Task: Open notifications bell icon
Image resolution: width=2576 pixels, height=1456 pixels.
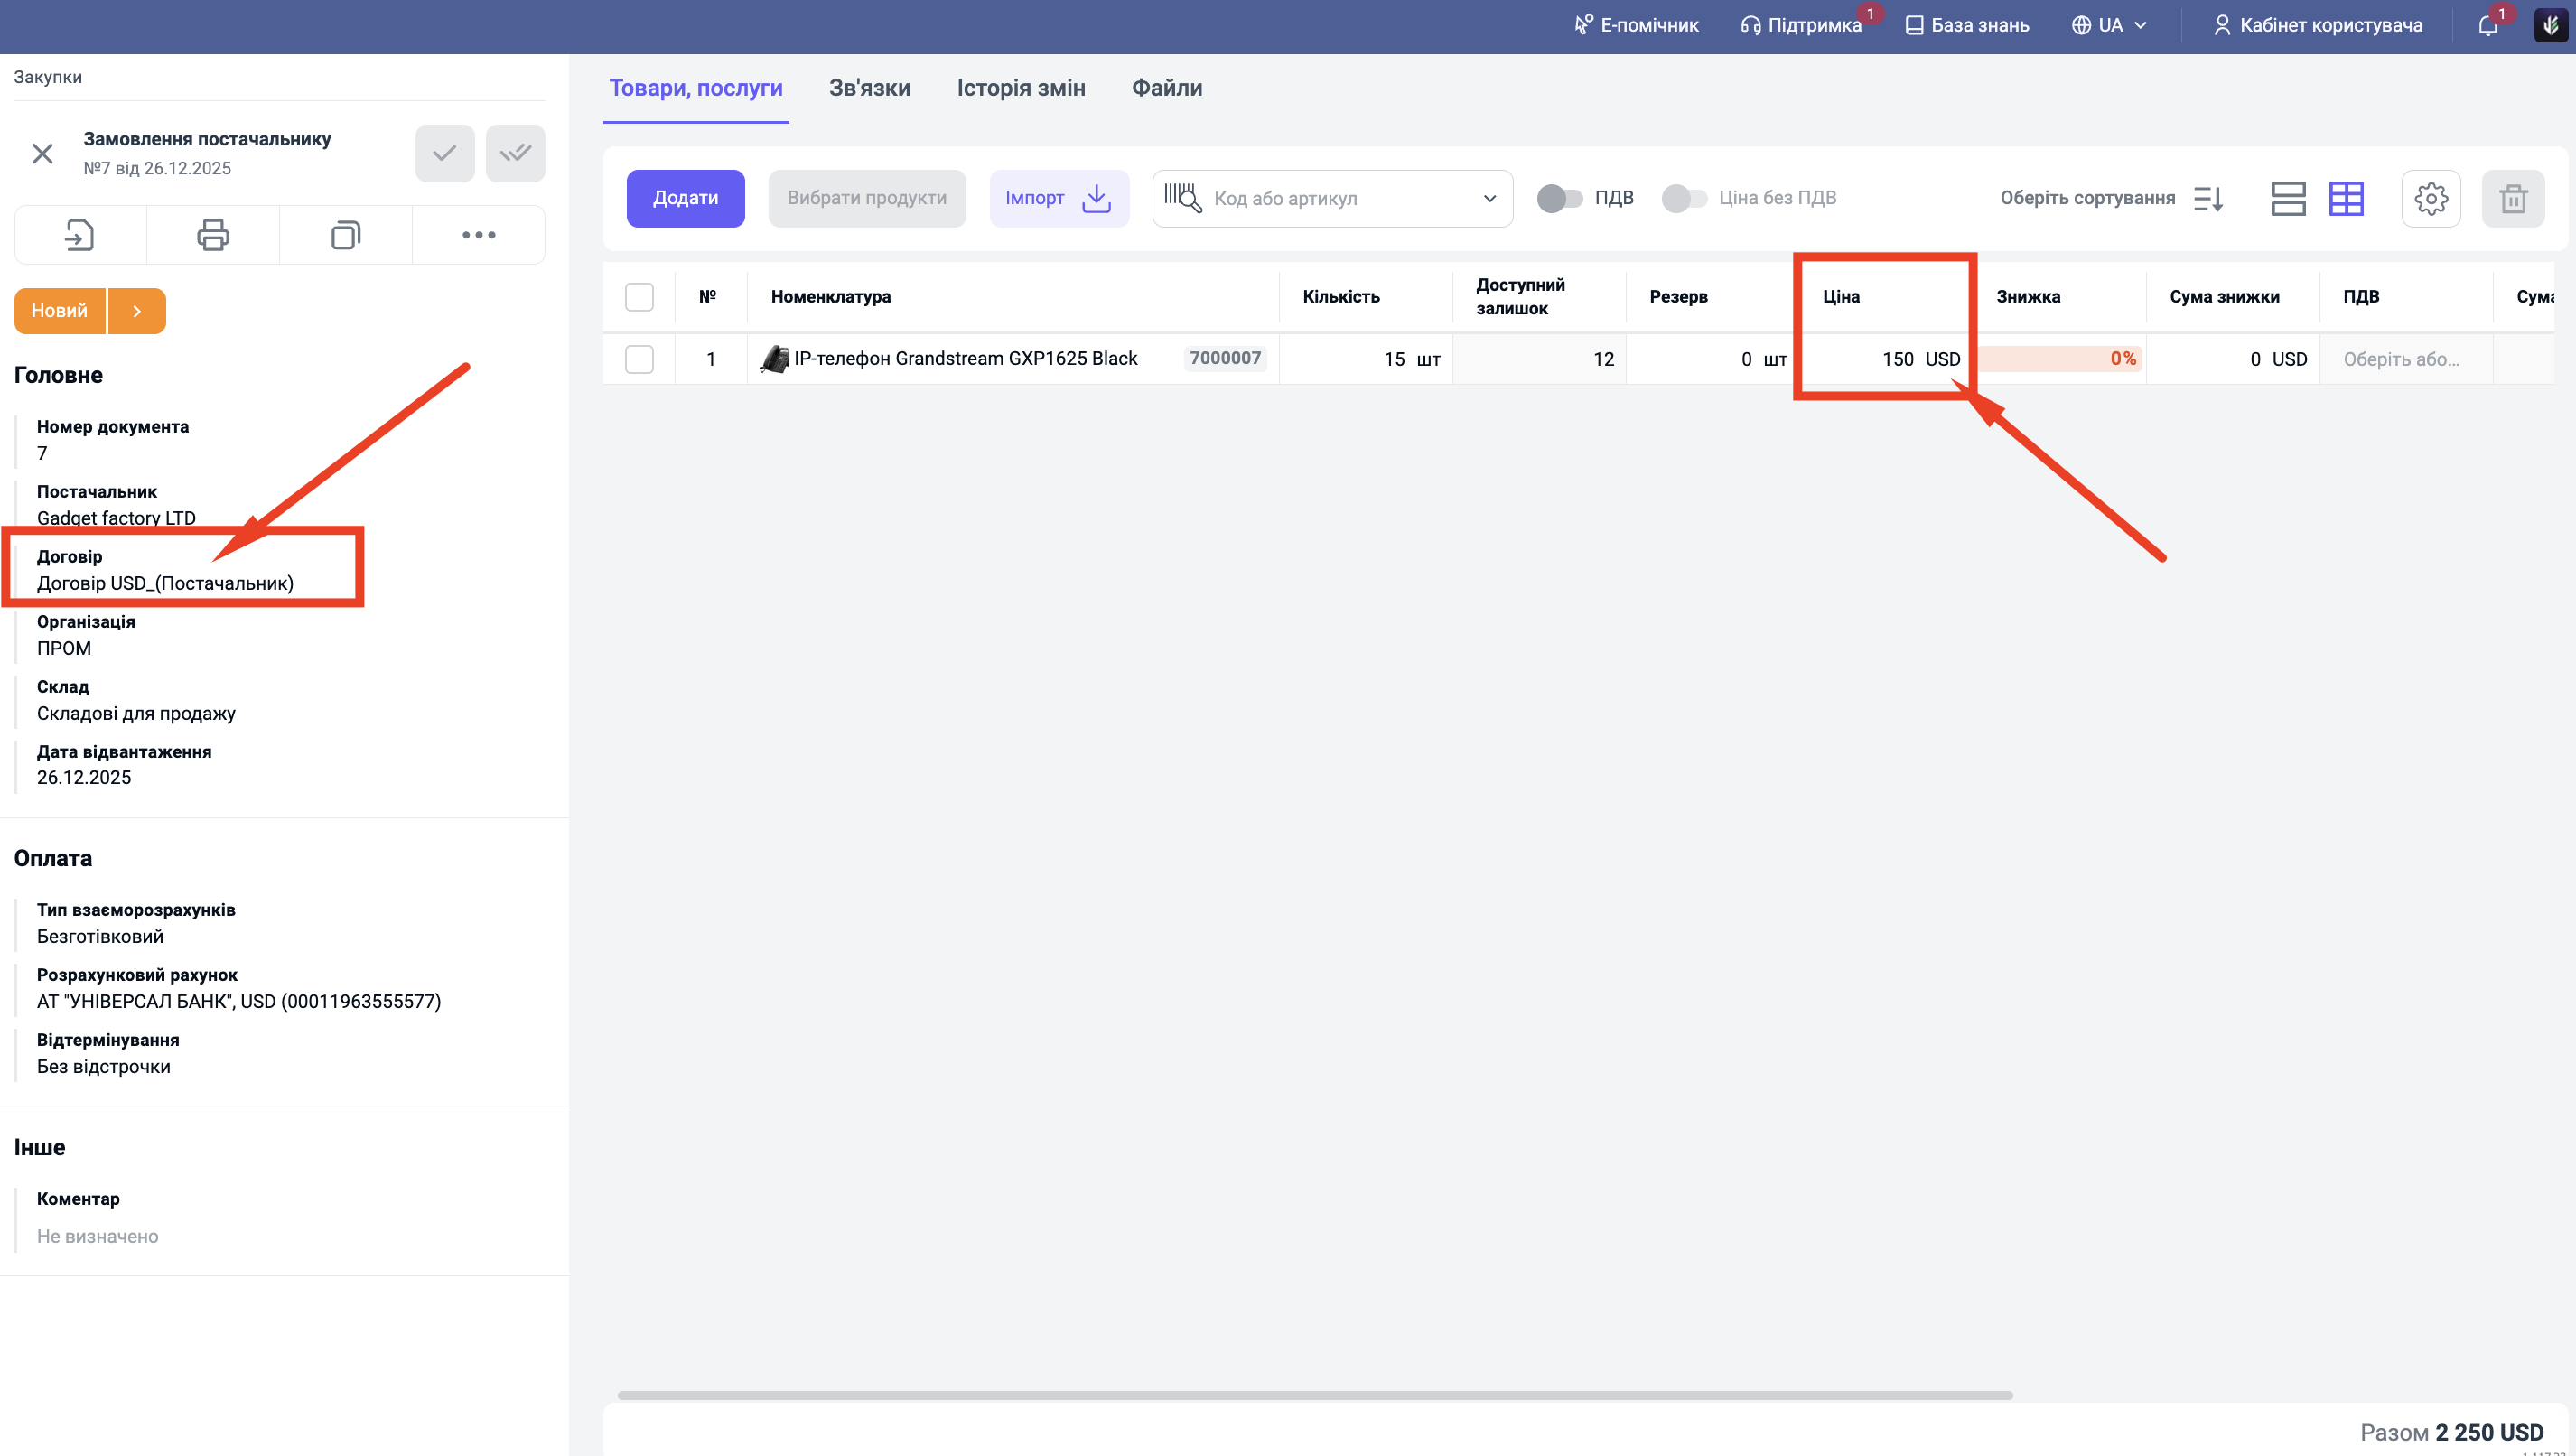Action: pos(2488,25)
